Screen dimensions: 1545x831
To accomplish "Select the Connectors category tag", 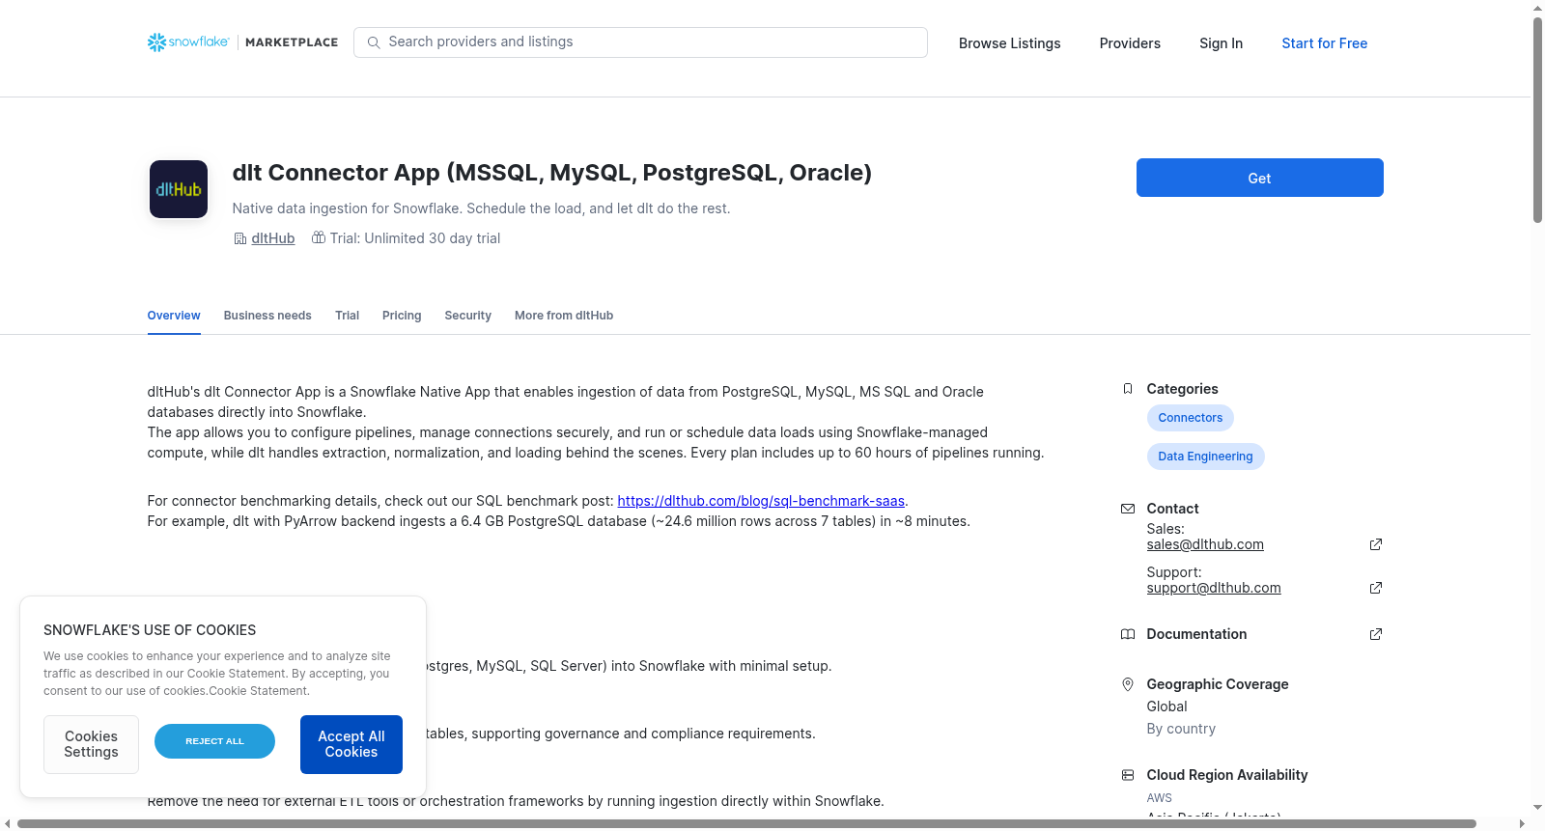I will pos(1191,418).
